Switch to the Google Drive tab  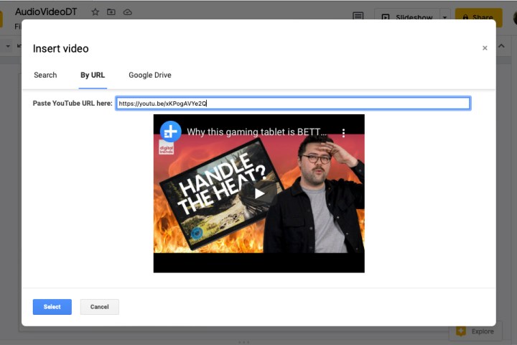point(149,75)
